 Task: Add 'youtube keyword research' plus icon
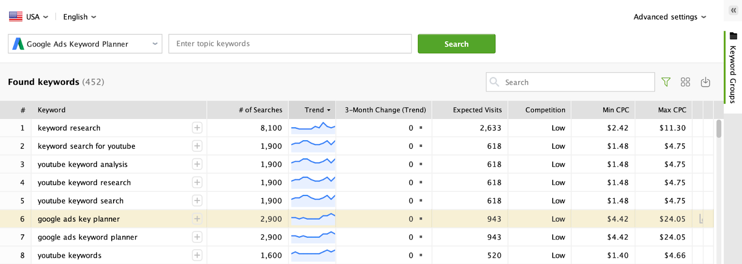[x=197, y=182]
